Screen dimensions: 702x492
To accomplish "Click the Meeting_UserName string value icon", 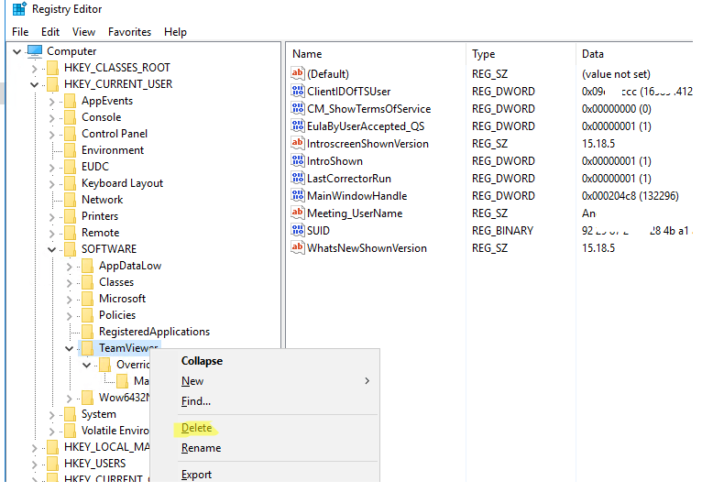I will click(297, 213).
